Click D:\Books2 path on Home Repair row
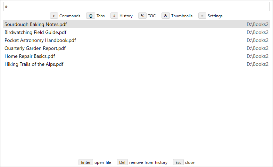The width and height of the screenshot is (273, 167). (257, 56)
